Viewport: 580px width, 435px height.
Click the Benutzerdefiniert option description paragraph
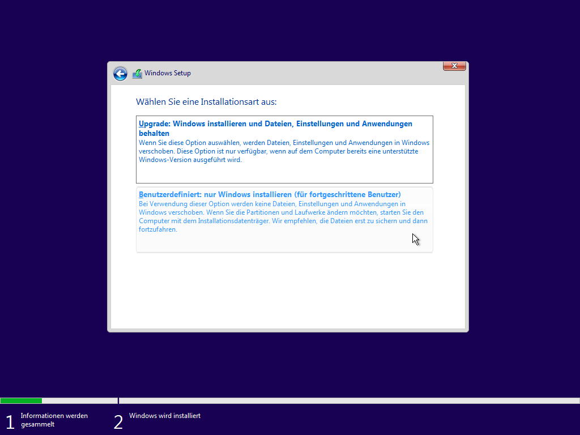point(283,216)
